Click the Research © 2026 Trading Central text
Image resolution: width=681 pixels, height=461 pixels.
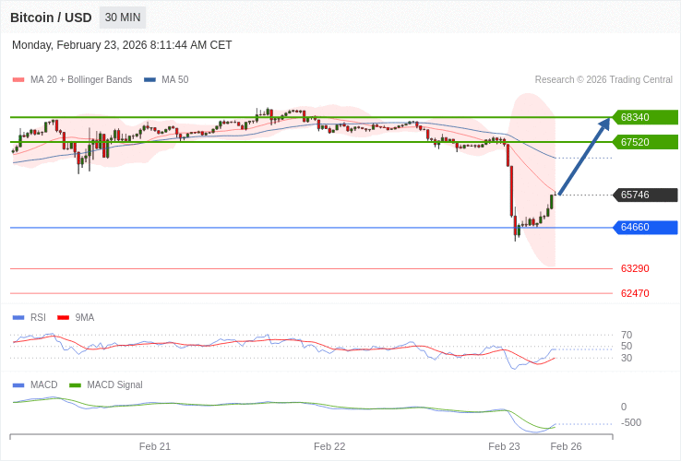[x=603, y=80]
